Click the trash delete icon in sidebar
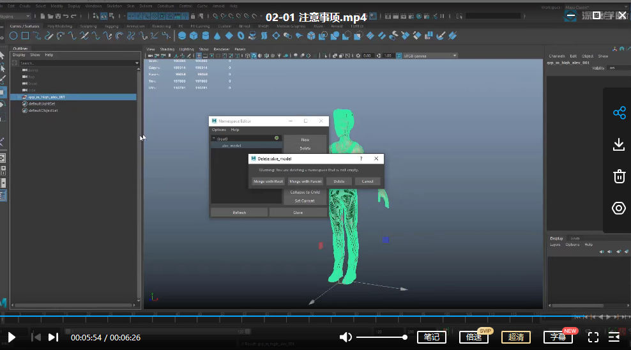The width and height of the screenshot is (631, 350). [618, 176]
